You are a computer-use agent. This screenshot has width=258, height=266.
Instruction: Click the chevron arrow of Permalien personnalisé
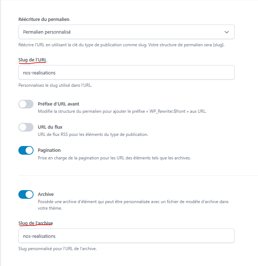pyautogui.click(x=227, y=32)
